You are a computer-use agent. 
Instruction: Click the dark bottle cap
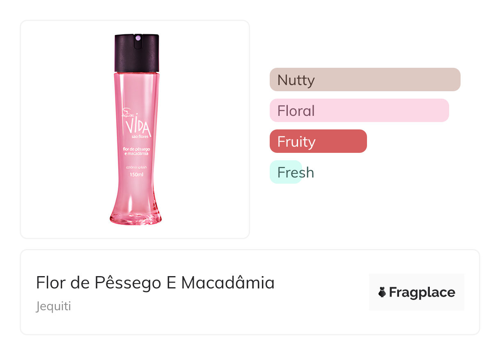coord(137,53)
